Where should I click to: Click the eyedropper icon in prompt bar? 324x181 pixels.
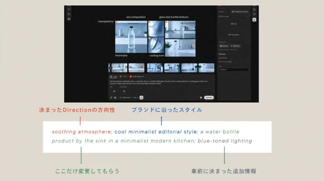click(111, 98)
